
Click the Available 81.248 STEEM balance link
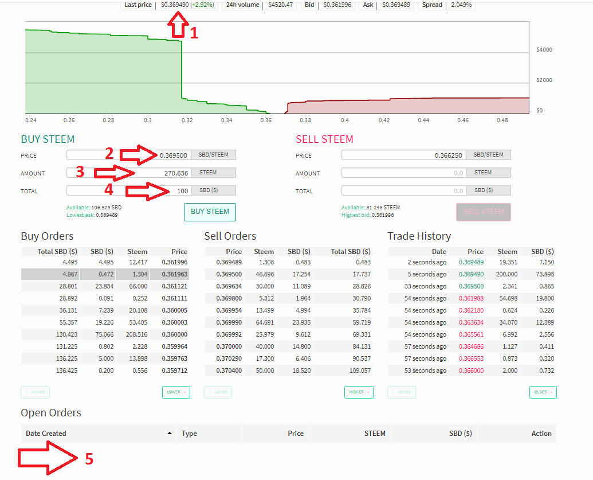(x=371, y=208)
